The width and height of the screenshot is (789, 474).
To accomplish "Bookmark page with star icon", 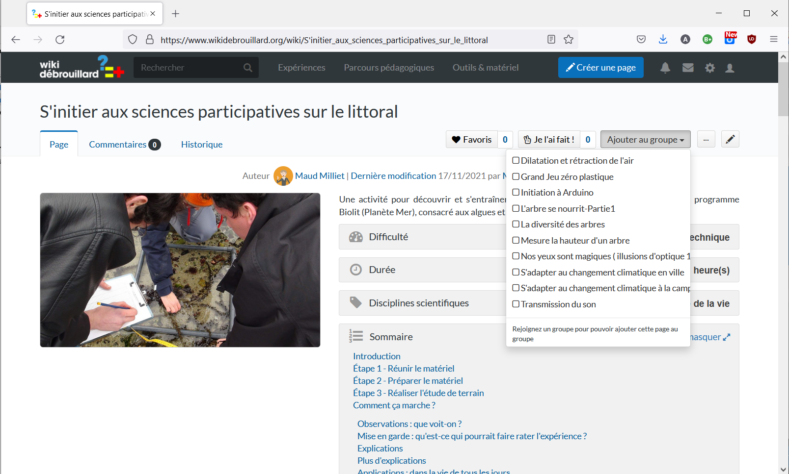I will (x=569, y=40).
